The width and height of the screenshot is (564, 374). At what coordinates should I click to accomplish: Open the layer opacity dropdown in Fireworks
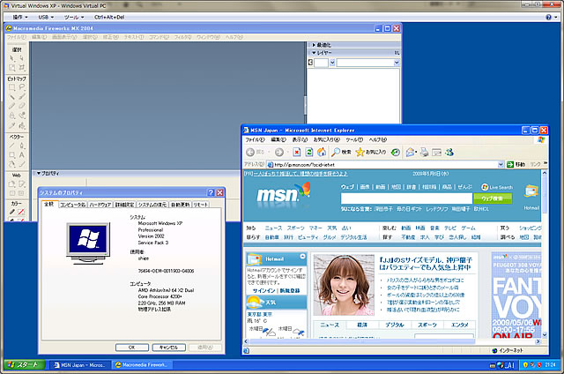coord(332,63)
